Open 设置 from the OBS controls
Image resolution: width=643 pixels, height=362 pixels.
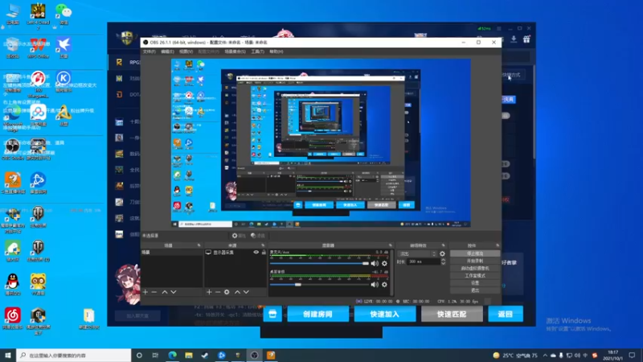coord(475,283)
